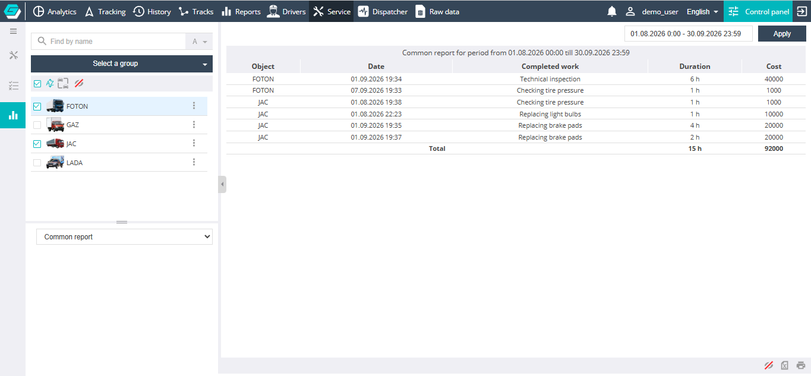
Task: Go to the Tracking tab
Action: (105, 11)
